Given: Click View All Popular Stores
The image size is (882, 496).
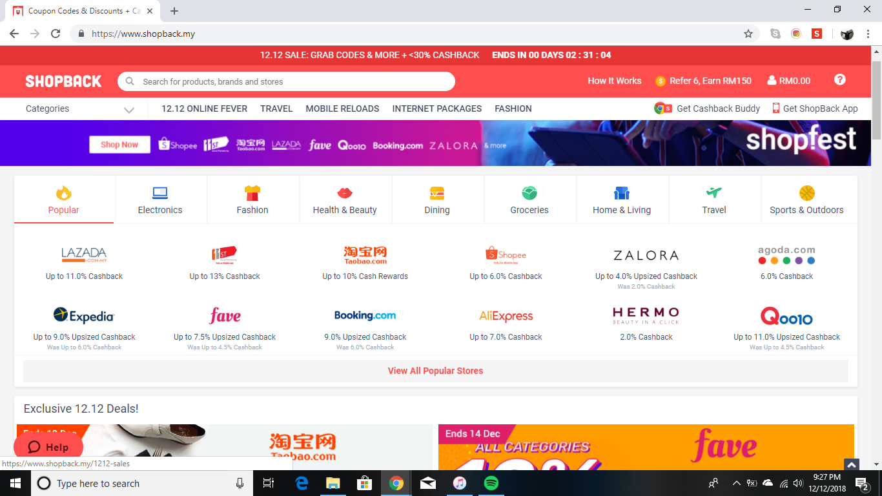Looking at the screenshot, I should pyautogui.click(x=436, y=371).
